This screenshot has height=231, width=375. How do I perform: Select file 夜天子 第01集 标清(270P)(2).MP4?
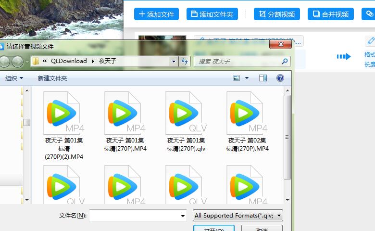point(64,126)
